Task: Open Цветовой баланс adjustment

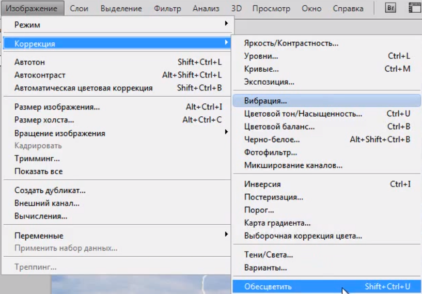Action: point(327,127)
